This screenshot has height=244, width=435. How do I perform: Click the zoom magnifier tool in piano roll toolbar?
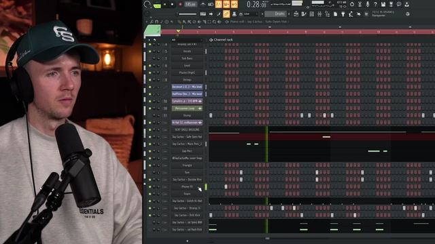pyautogui.click(x=214, y=22)
